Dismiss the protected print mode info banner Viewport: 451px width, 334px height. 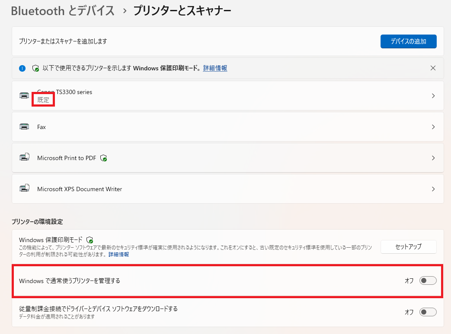tap(433, 68)
